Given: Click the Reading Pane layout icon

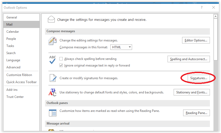Looking at the screenshot, I should (52, 113).
